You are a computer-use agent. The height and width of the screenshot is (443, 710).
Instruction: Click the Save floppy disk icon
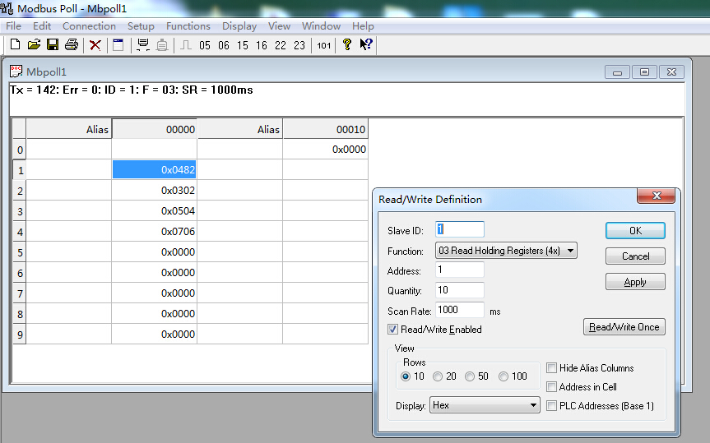(53, 44)
